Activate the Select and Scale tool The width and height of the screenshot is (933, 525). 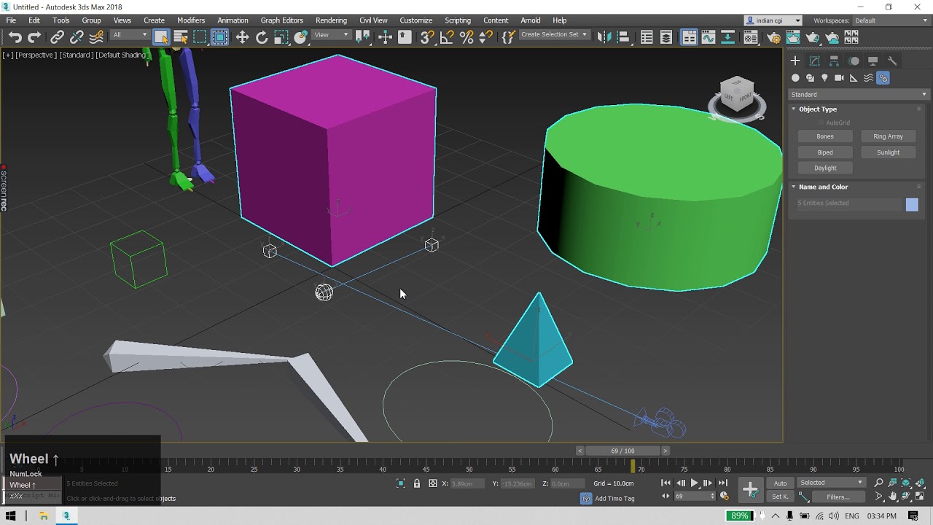click(x=281, y=37)
